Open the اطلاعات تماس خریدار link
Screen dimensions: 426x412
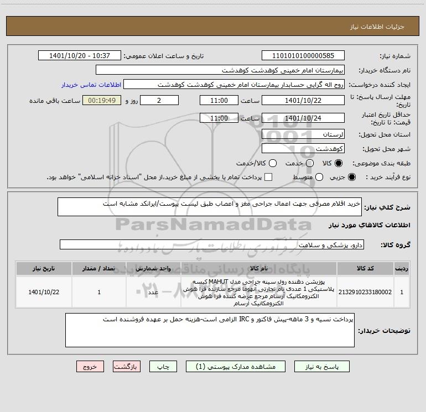click(91, 85)
